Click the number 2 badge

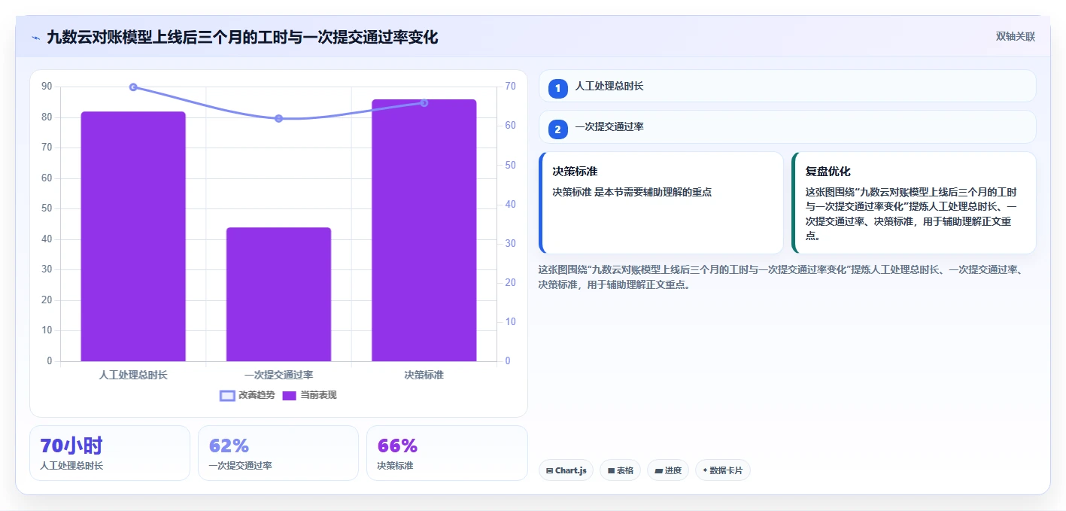click(557, 129)
